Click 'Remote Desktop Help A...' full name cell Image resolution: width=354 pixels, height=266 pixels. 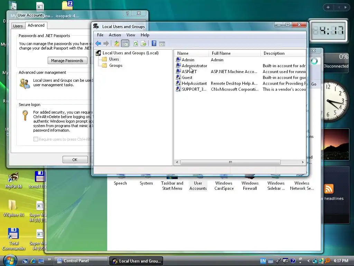click(x=234, y=83)
